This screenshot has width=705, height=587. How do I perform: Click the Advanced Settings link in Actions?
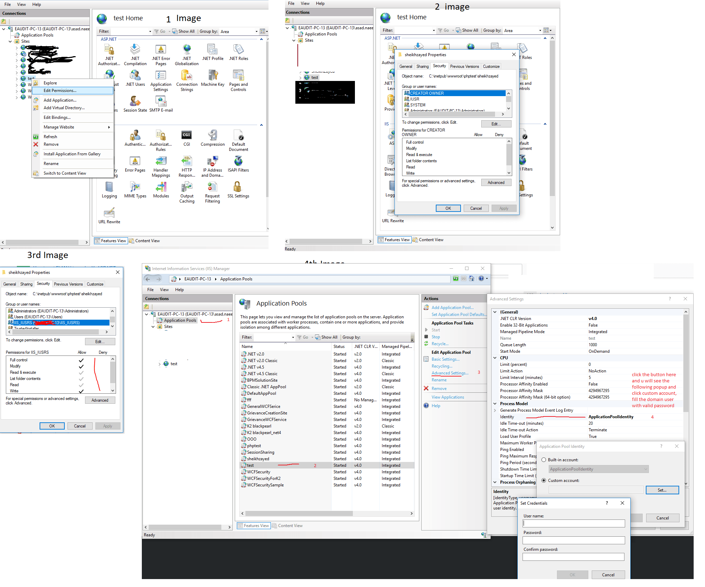click(x=450, y=373)
